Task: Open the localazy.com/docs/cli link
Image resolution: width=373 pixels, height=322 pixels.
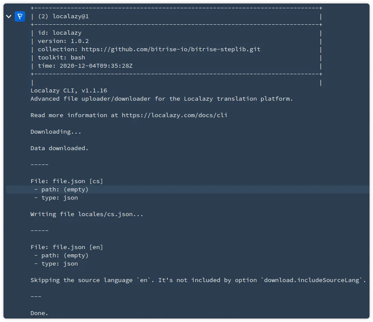Action: tap(174, 115)
